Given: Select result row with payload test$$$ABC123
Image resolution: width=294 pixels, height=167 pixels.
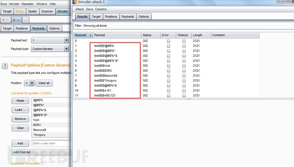Looking at the screenshot, I should 166,95.
